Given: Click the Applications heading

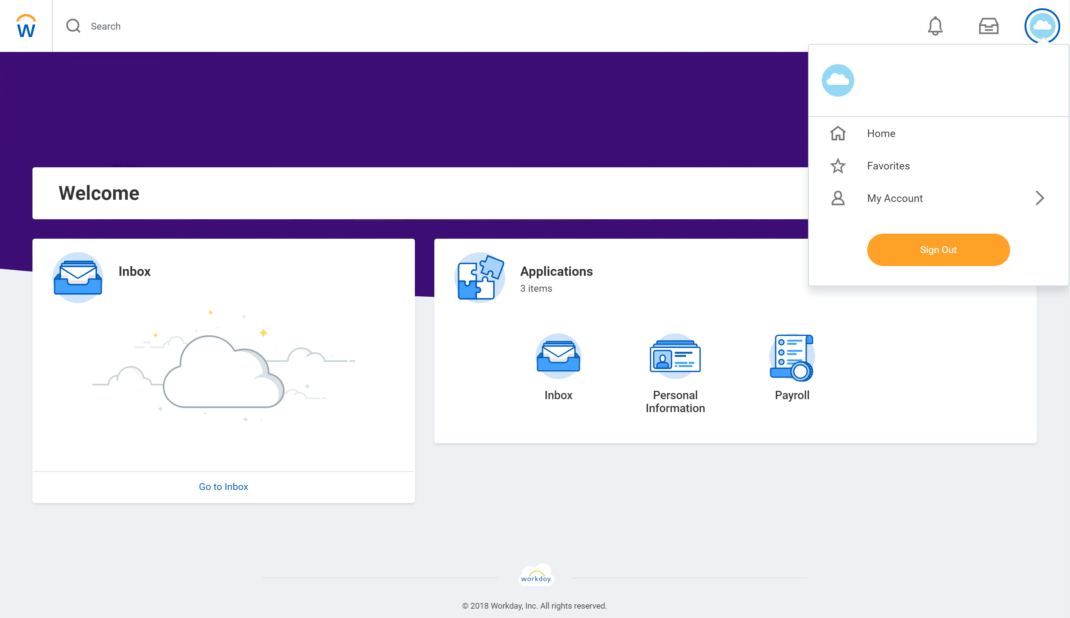Looking at the screenshot, I should point(556,271).
